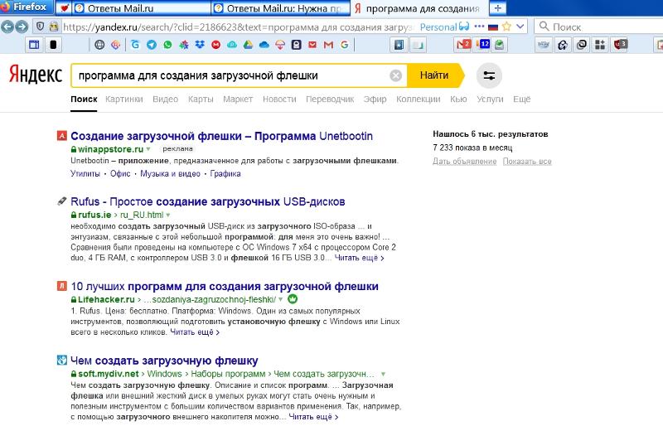Open the OneDrive cloud bookmark icon

pos(264,45)
